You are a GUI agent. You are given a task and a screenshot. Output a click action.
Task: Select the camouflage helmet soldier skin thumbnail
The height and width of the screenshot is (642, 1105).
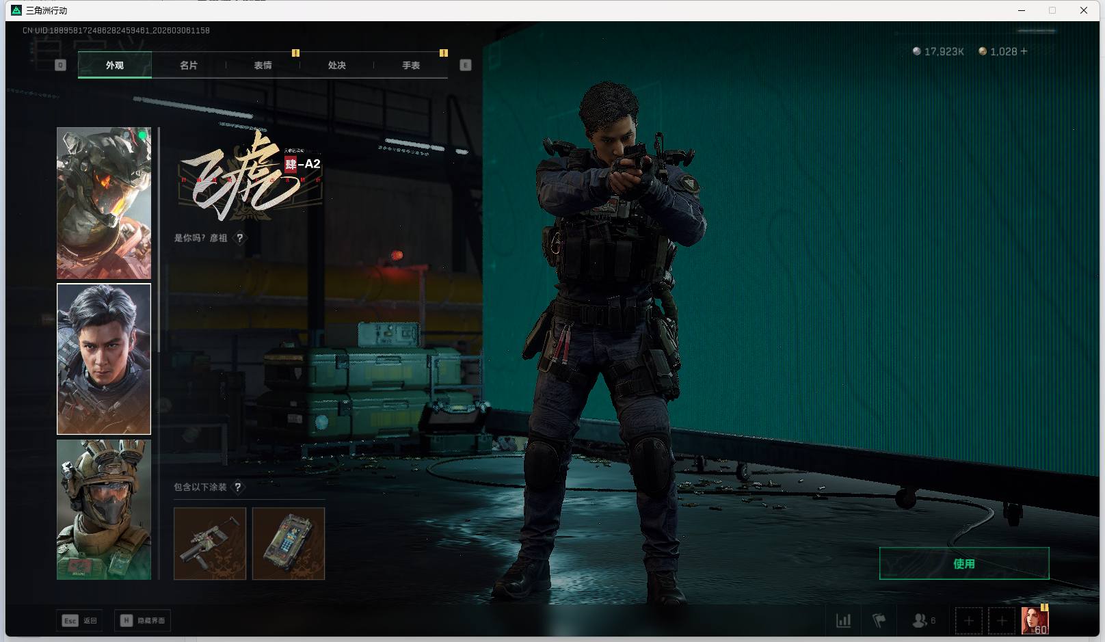(x=104, y=509)
